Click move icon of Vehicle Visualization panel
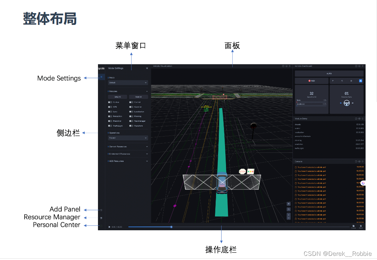Screen dimensions: 377x260 (290, 66)
